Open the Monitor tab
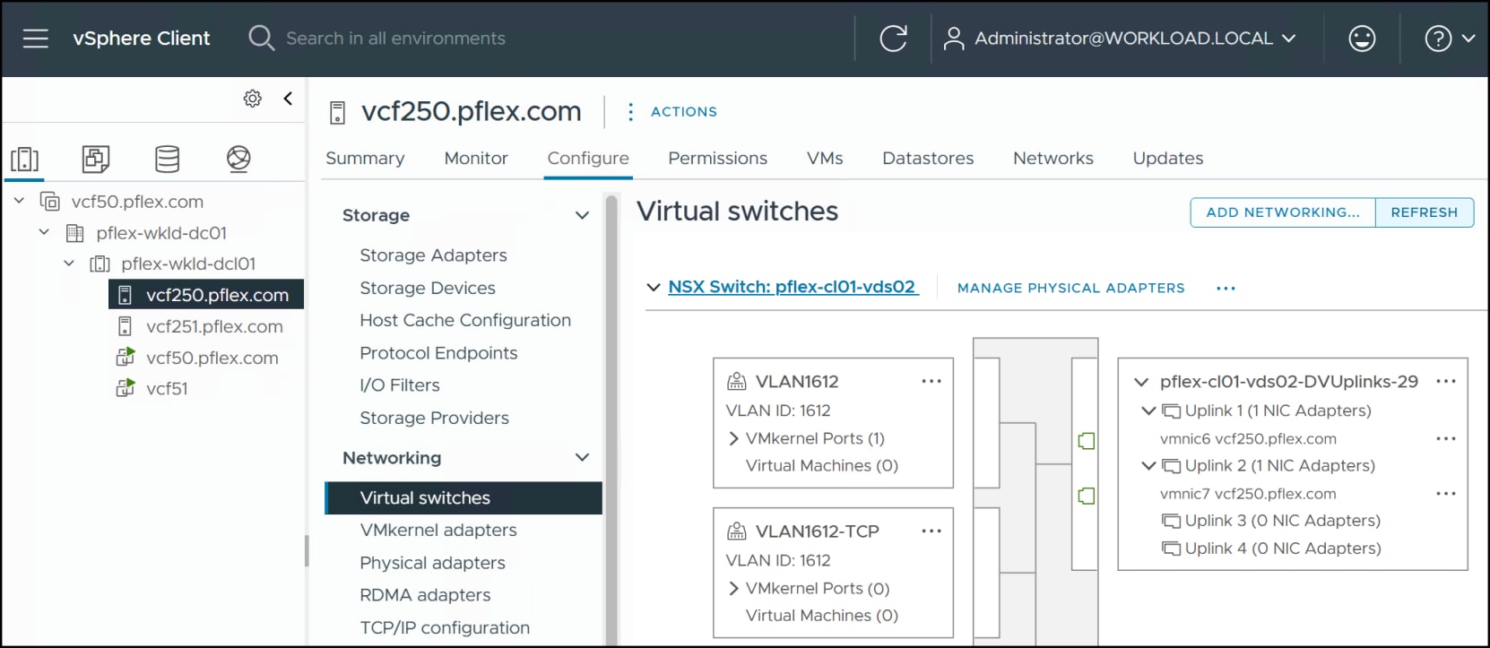 click(476, 159)
